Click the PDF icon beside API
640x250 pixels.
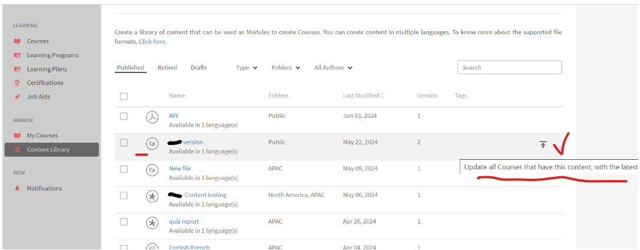(x=152, y=117)
